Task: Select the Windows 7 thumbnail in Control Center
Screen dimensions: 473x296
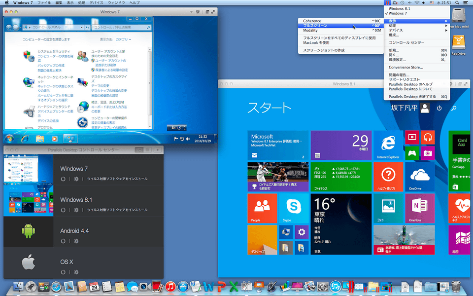Action: pos(29,169)
